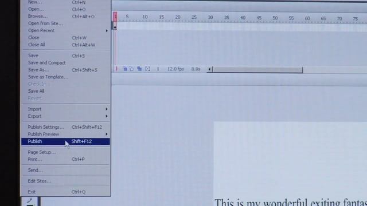The width and height of the screenshot is (367, 206).
Task: Click the 12.0 fps frame rate value
Action: tap(175, 69)
